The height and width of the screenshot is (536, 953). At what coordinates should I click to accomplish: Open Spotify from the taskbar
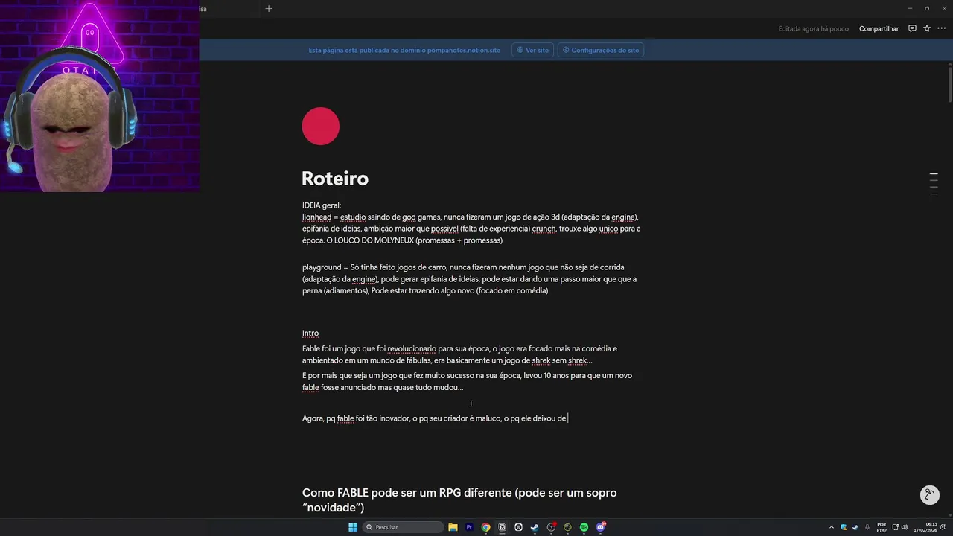584,527
